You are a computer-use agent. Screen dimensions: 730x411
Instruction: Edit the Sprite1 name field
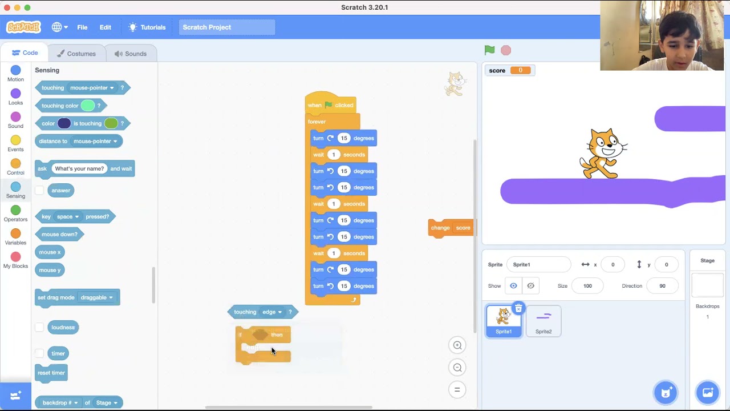tap(538, 264)
